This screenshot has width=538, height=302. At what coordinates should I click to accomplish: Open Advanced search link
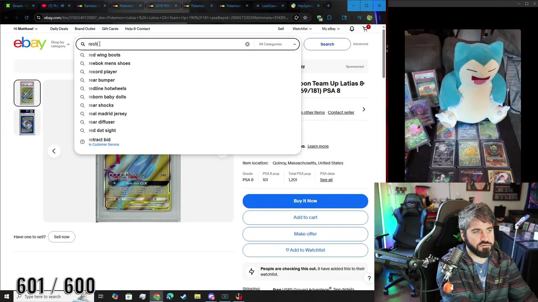click(361, 44)
